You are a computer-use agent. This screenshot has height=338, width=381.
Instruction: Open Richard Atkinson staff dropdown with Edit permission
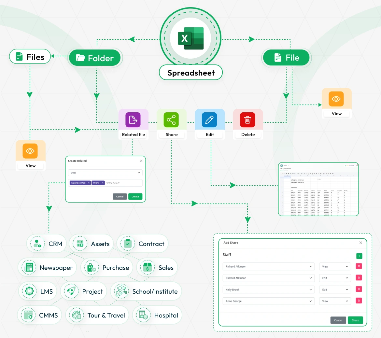pos(269,278)
